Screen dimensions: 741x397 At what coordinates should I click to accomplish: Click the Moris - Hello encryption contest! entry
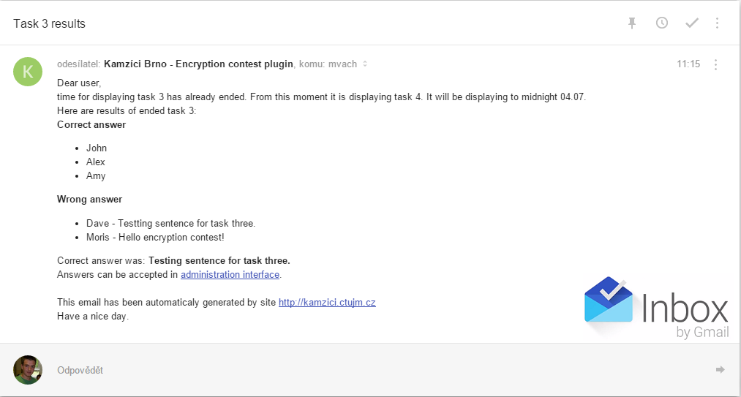pos(155,238)
